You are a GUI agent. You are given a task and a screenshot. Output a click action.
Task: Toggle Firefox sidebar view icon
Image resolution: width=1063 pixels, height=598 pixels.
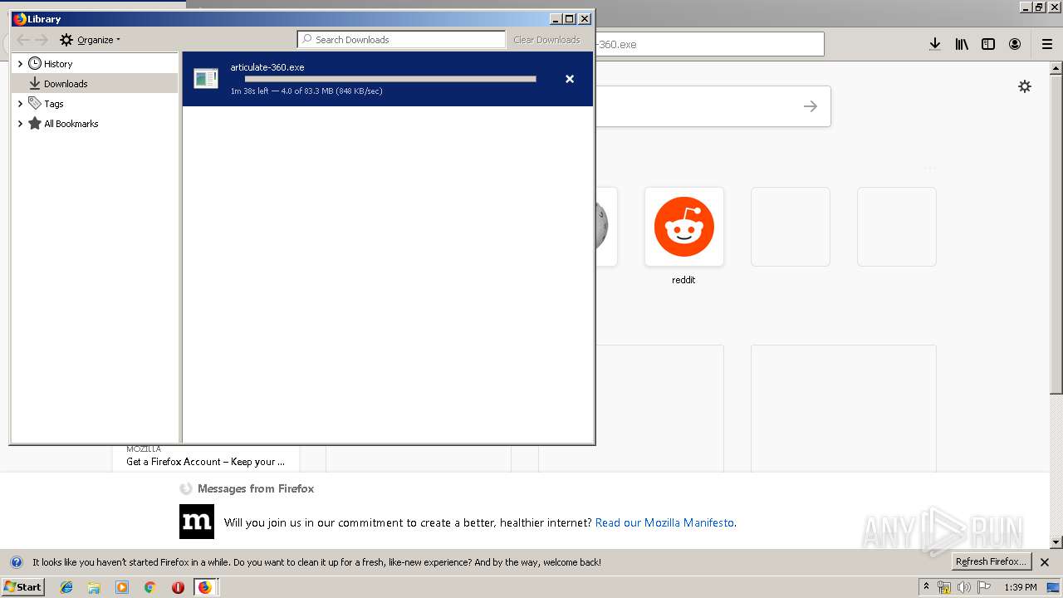pyautogui.click(x=988, y=44)
